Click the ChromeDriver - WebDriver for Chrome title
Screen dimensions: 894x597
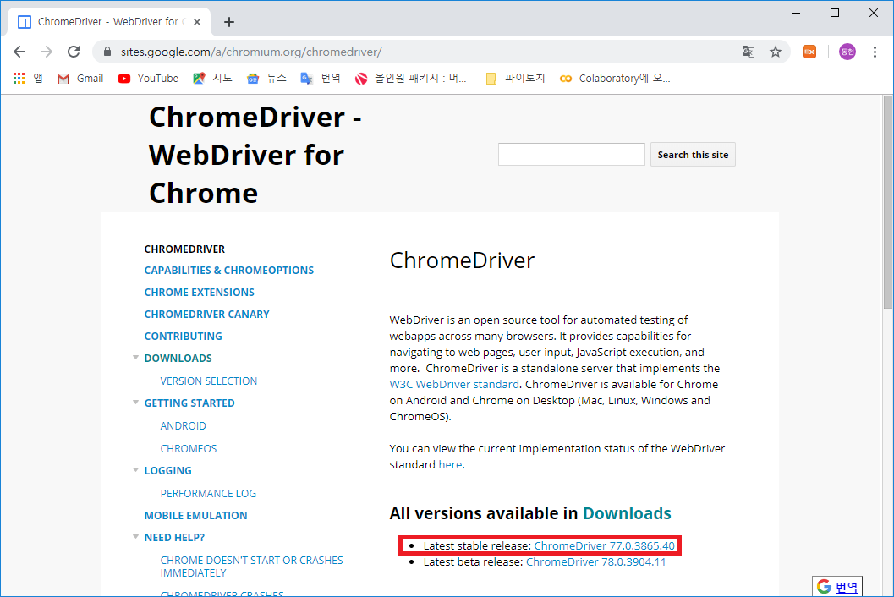(255, 155)
